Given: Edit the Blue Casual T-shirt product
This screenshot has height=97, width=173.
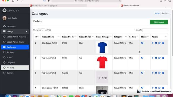Looking at the screenshot, I should click(x=159, y=43).
